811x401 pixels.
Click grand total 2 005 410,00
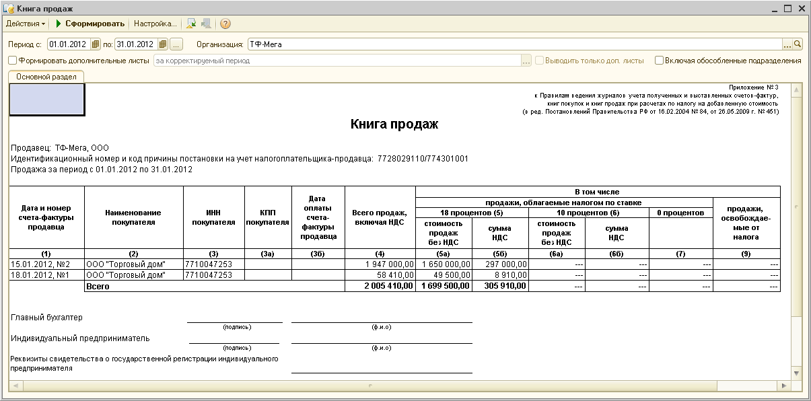(x=380, y=286)
